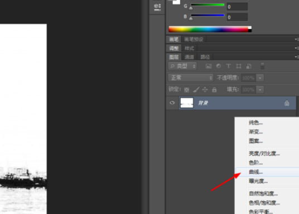Image resolution: width=299 pixels, height=214 pixels.
Task: Filter layers by smart object icon
Action: [x=249, y=66]
